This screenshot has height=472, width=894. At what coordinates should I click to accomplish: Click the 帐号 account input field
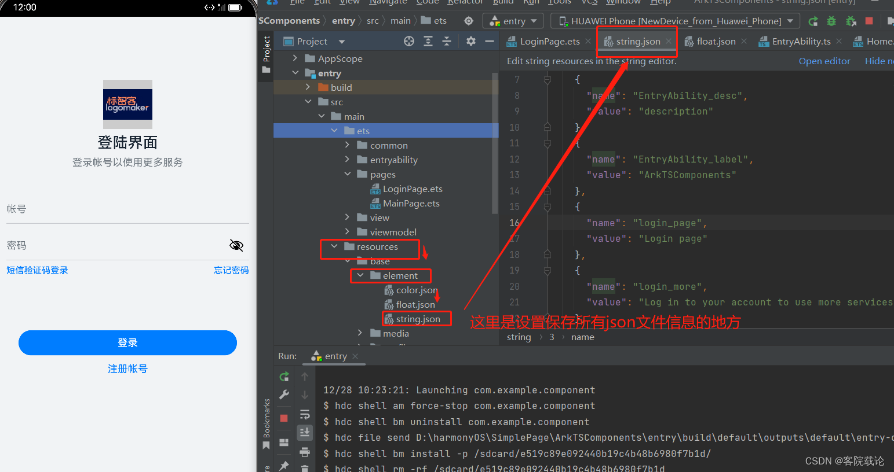(127, 209)
